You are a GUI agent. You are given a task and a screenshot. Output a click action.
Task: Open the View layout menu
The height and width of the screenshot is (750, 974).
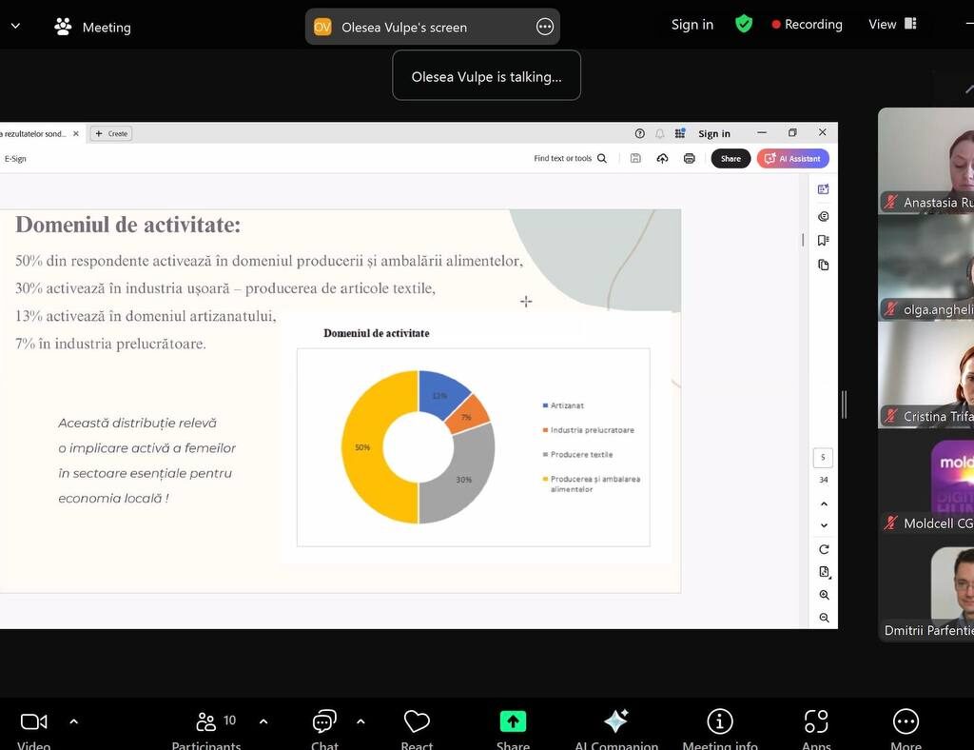[x=892, y=25]
